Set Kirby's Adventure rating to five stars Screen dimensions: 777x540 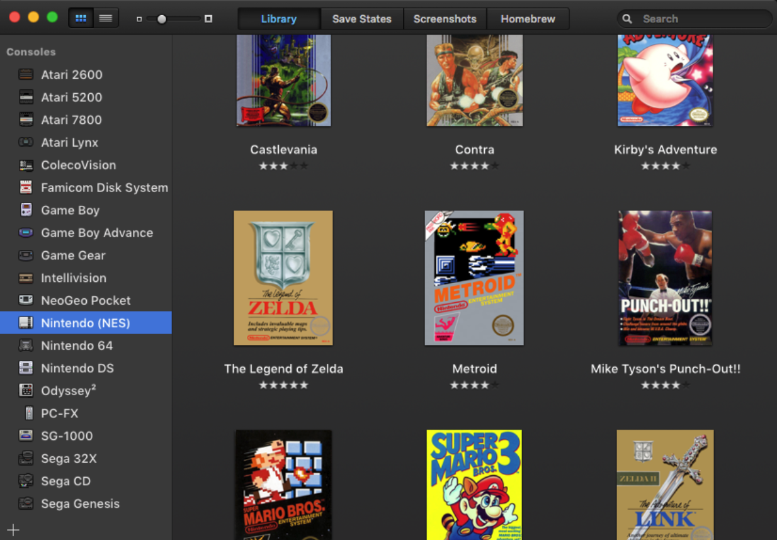686,166
